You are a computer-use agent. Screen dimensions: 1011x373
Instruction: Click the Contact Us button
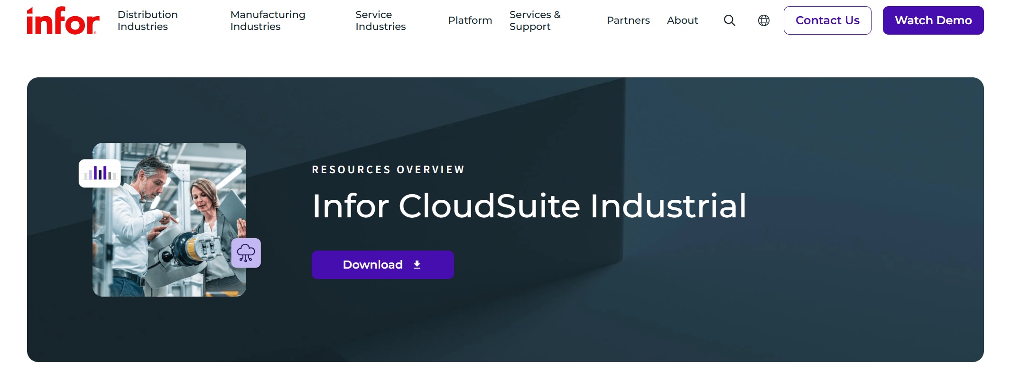tap(827, 20)
